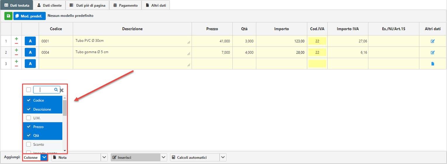Click the search magnifier in column filter

tap(56, 90)
